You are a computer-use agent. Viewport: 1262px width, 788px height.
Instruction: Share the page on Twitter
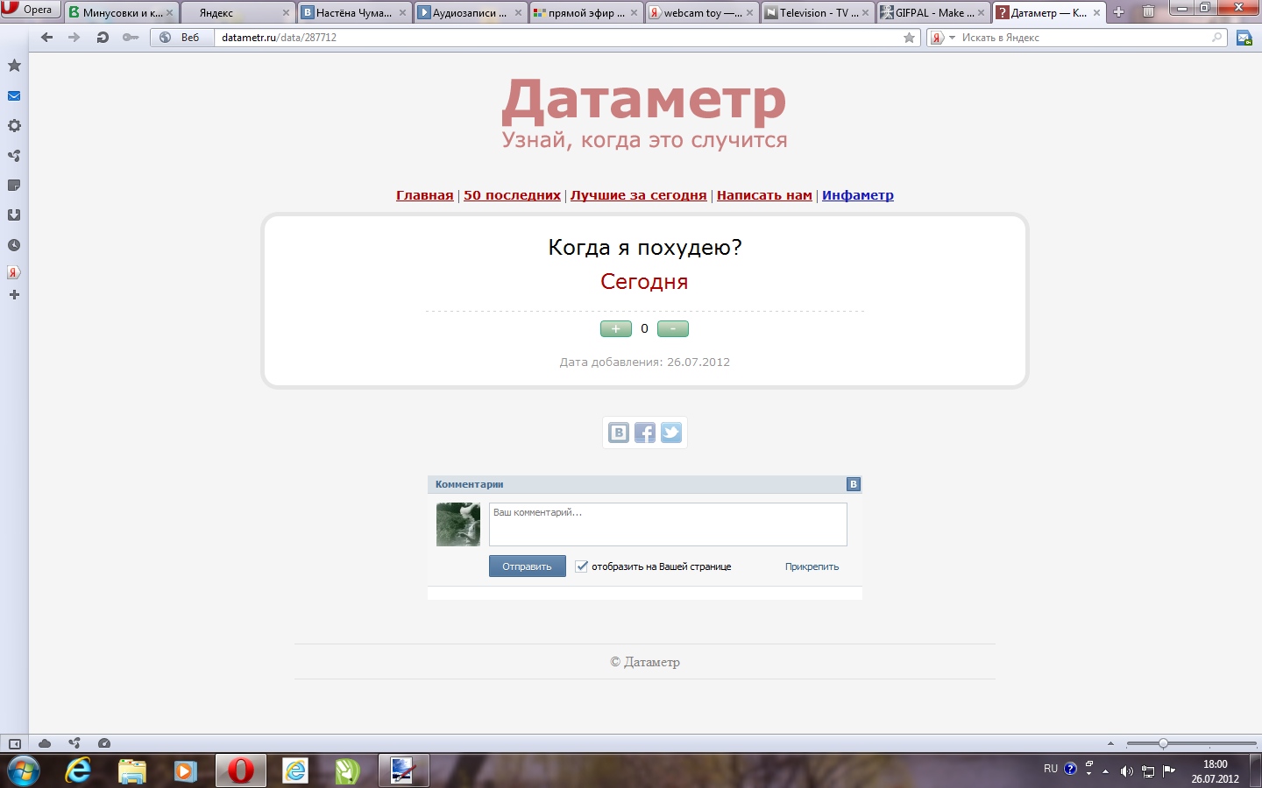pyautogui.click(x=671, y=433)
